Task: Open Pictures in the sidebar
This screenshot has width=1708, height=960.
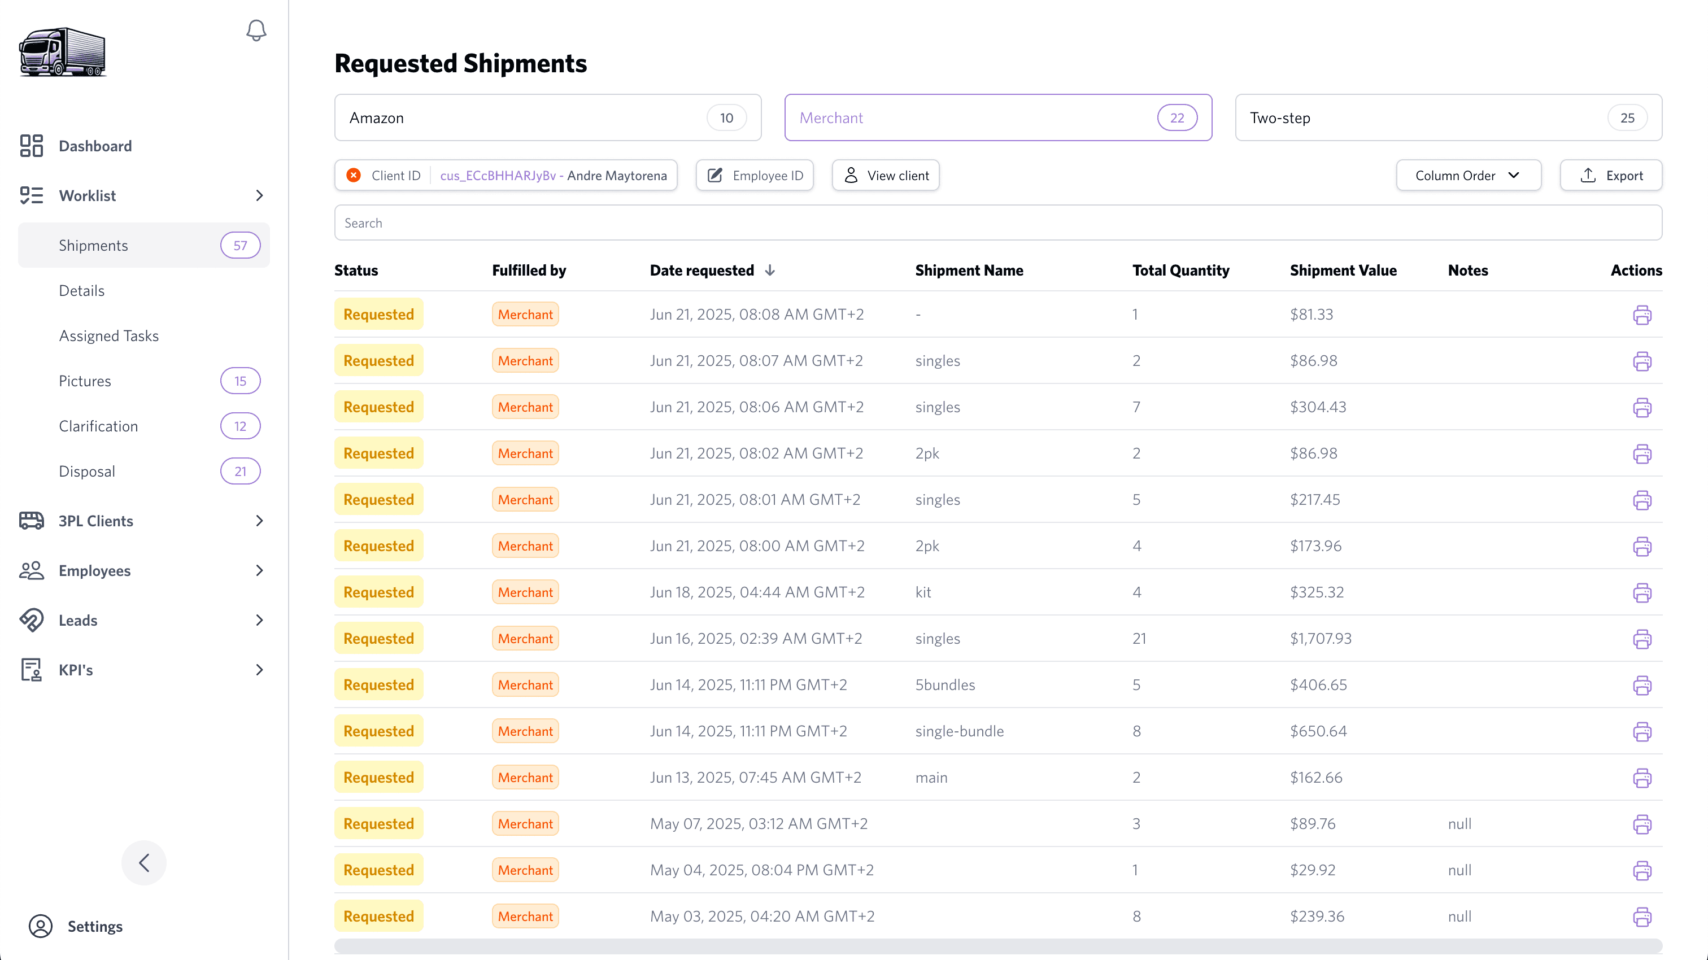Action: 85,381
